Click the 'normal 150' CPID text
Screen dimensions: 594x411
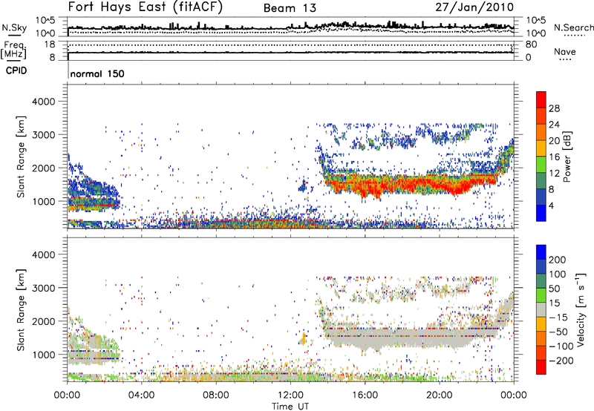[97, 73]
